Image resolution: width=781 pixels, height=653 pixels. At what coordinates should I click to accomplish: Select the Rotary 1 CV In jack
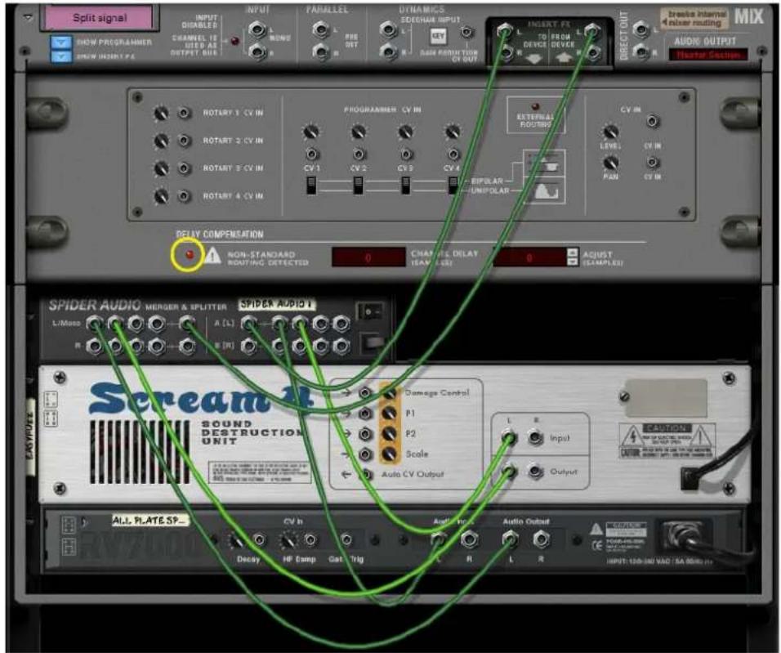point(185,113)
